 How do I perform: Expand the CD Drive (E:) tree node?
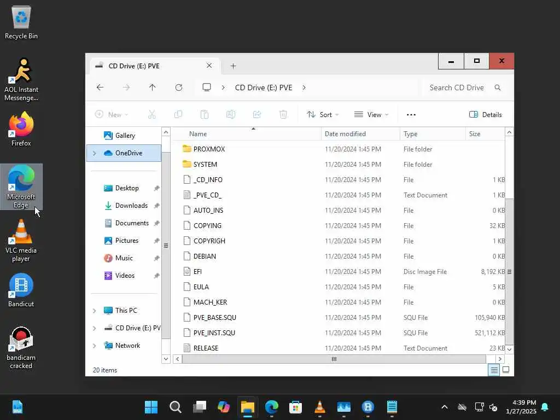click(x=94, y=328)
